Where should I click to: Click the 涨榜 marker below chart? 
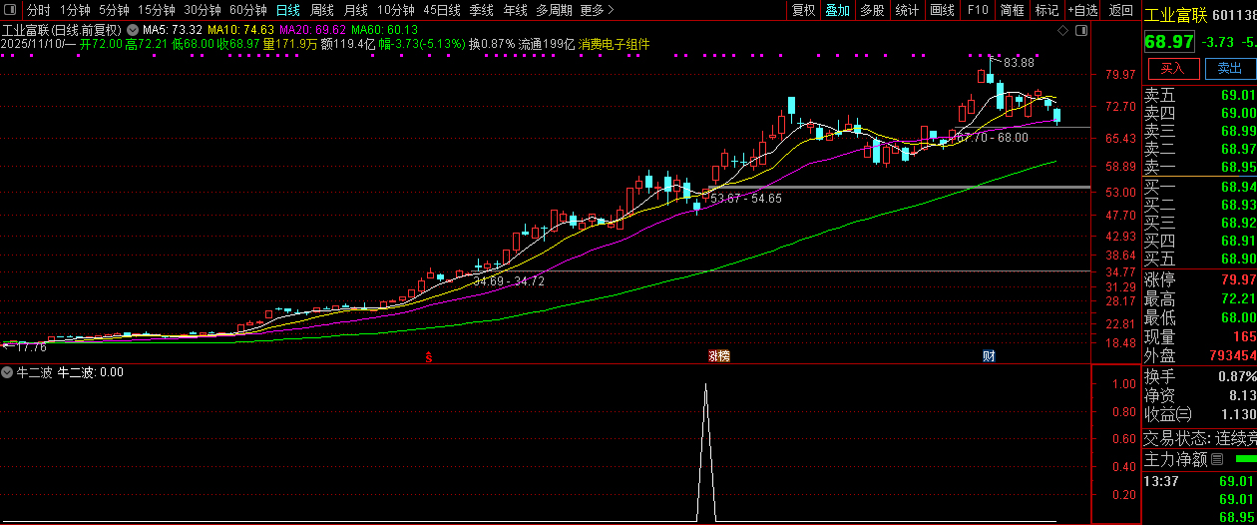click(x=718, y=356)
